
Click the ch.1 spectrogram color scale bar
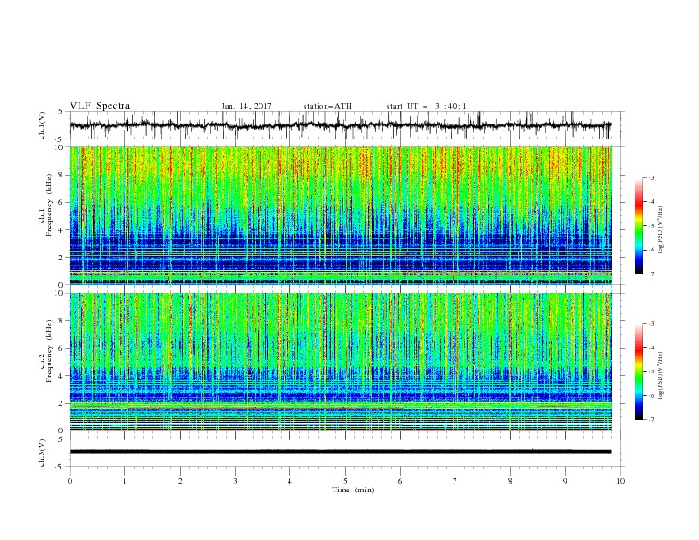tap(638, 226)
